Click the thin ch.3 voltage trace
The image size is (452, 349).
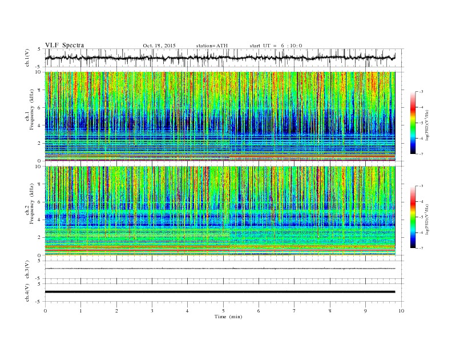(x=220, y=269)
